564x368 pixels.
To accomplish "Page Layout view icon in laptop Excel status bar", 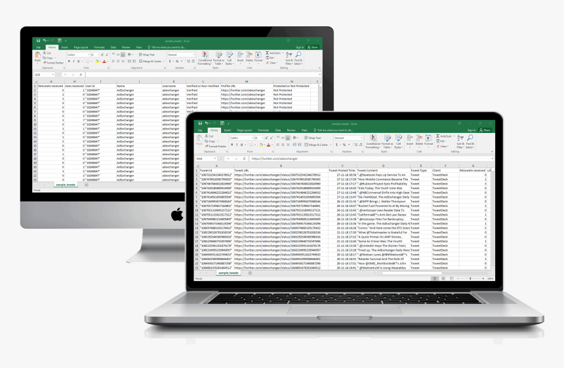I will pyautogui.click(x=443, y=278).
